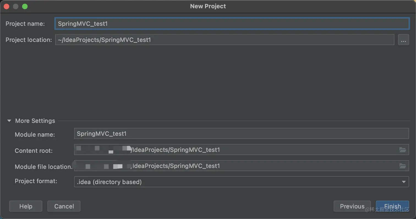
Task: Select the Module name input field
Action: click(241, 134)
